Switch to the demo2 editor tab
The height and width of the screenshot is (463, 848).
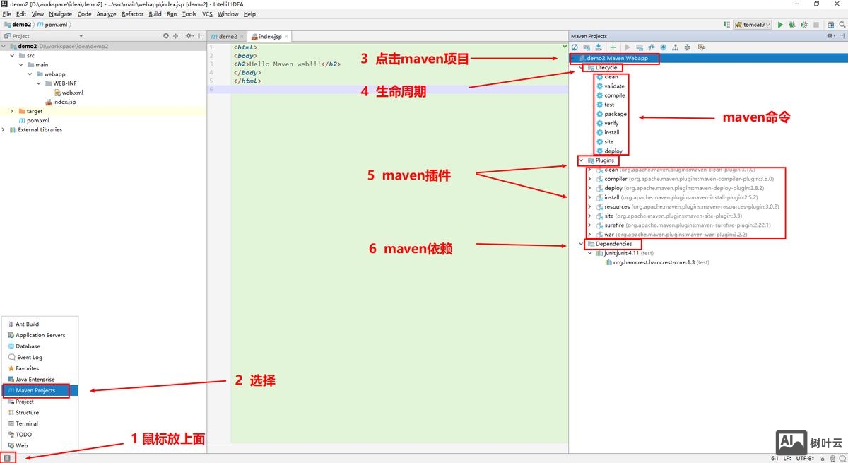click(x=227, y=36)
